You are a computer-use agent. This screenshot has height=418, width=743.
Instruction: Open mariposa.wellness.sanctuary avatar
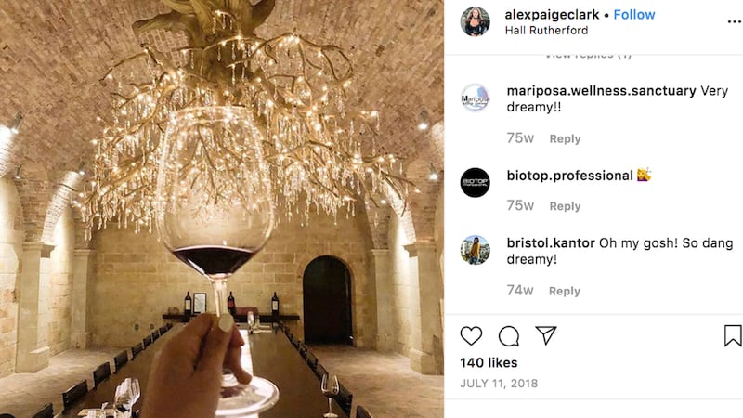pos(475,98)
